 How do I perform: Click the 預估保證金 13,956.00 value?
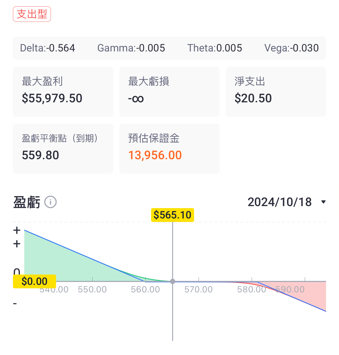[x=155, y=155]
